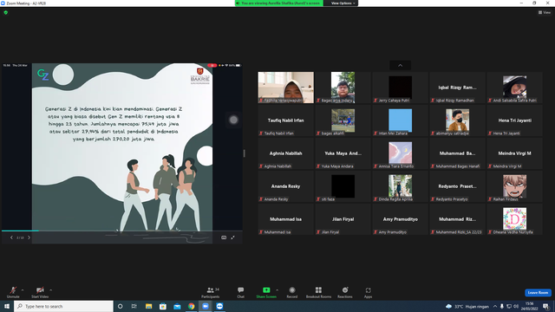Open the Zoom Apps panel
Image resolution: width=555 pixels, height=312 pixels.
tap(368, 292)
